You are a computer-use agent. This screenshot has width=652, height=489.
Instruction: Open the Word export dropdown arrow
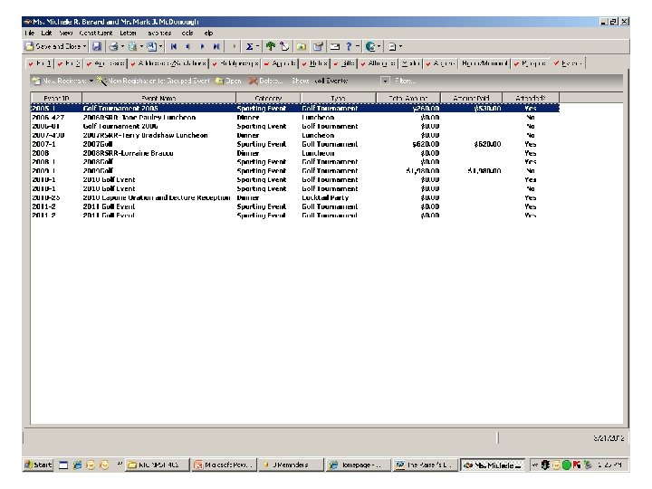point(160,46)
